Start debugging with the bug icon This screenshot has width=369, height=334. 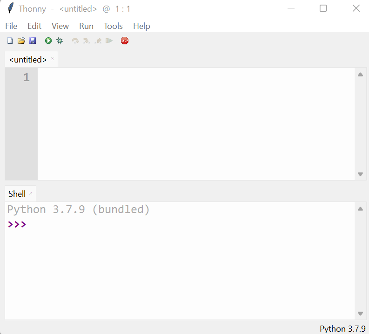pyautogui.click(x=60, y=41)
